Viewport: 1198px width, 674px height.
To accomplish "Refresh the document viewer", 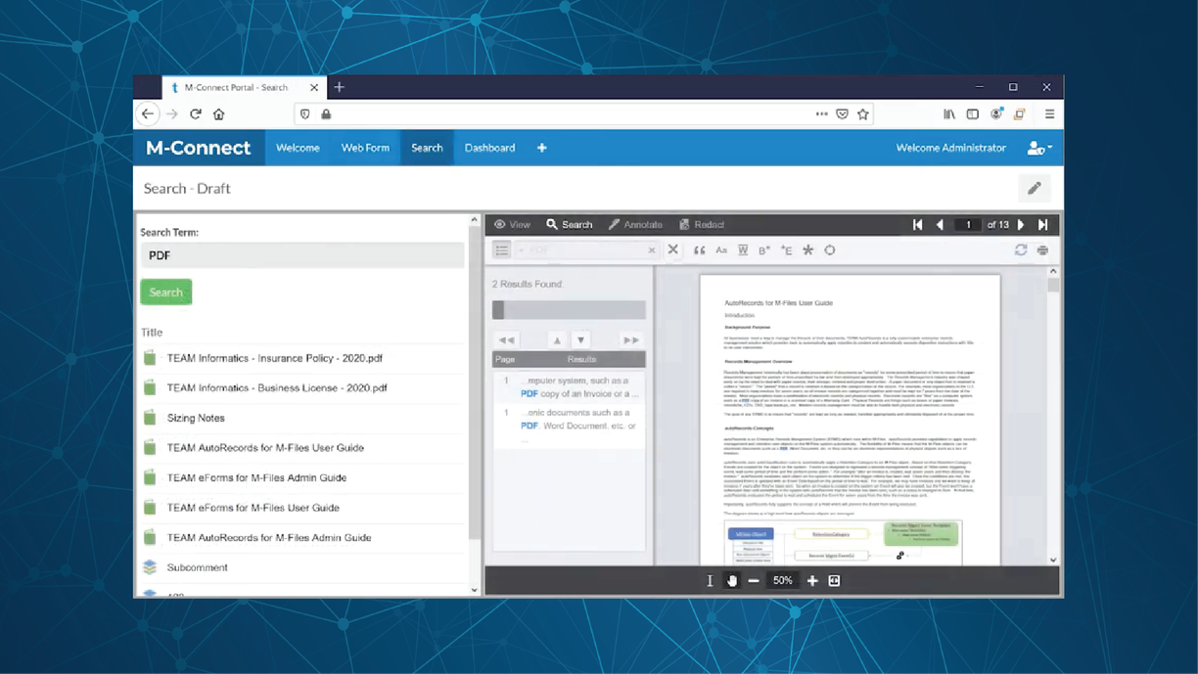I will (1021, 250).
